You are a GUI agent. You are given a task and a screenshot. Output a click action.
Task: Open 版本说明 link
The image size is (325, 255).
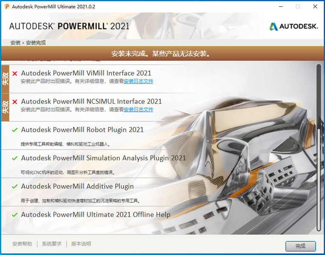tap(81, 244)
